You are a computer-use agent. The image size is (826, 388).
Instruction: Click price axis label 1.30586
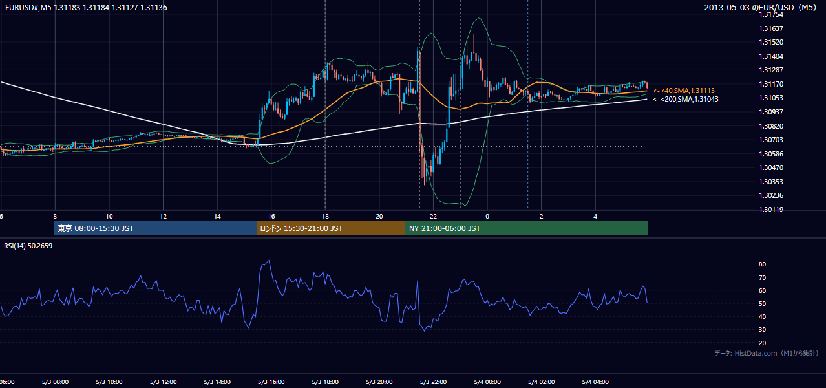pyautogui.click(x=770, y=154)
